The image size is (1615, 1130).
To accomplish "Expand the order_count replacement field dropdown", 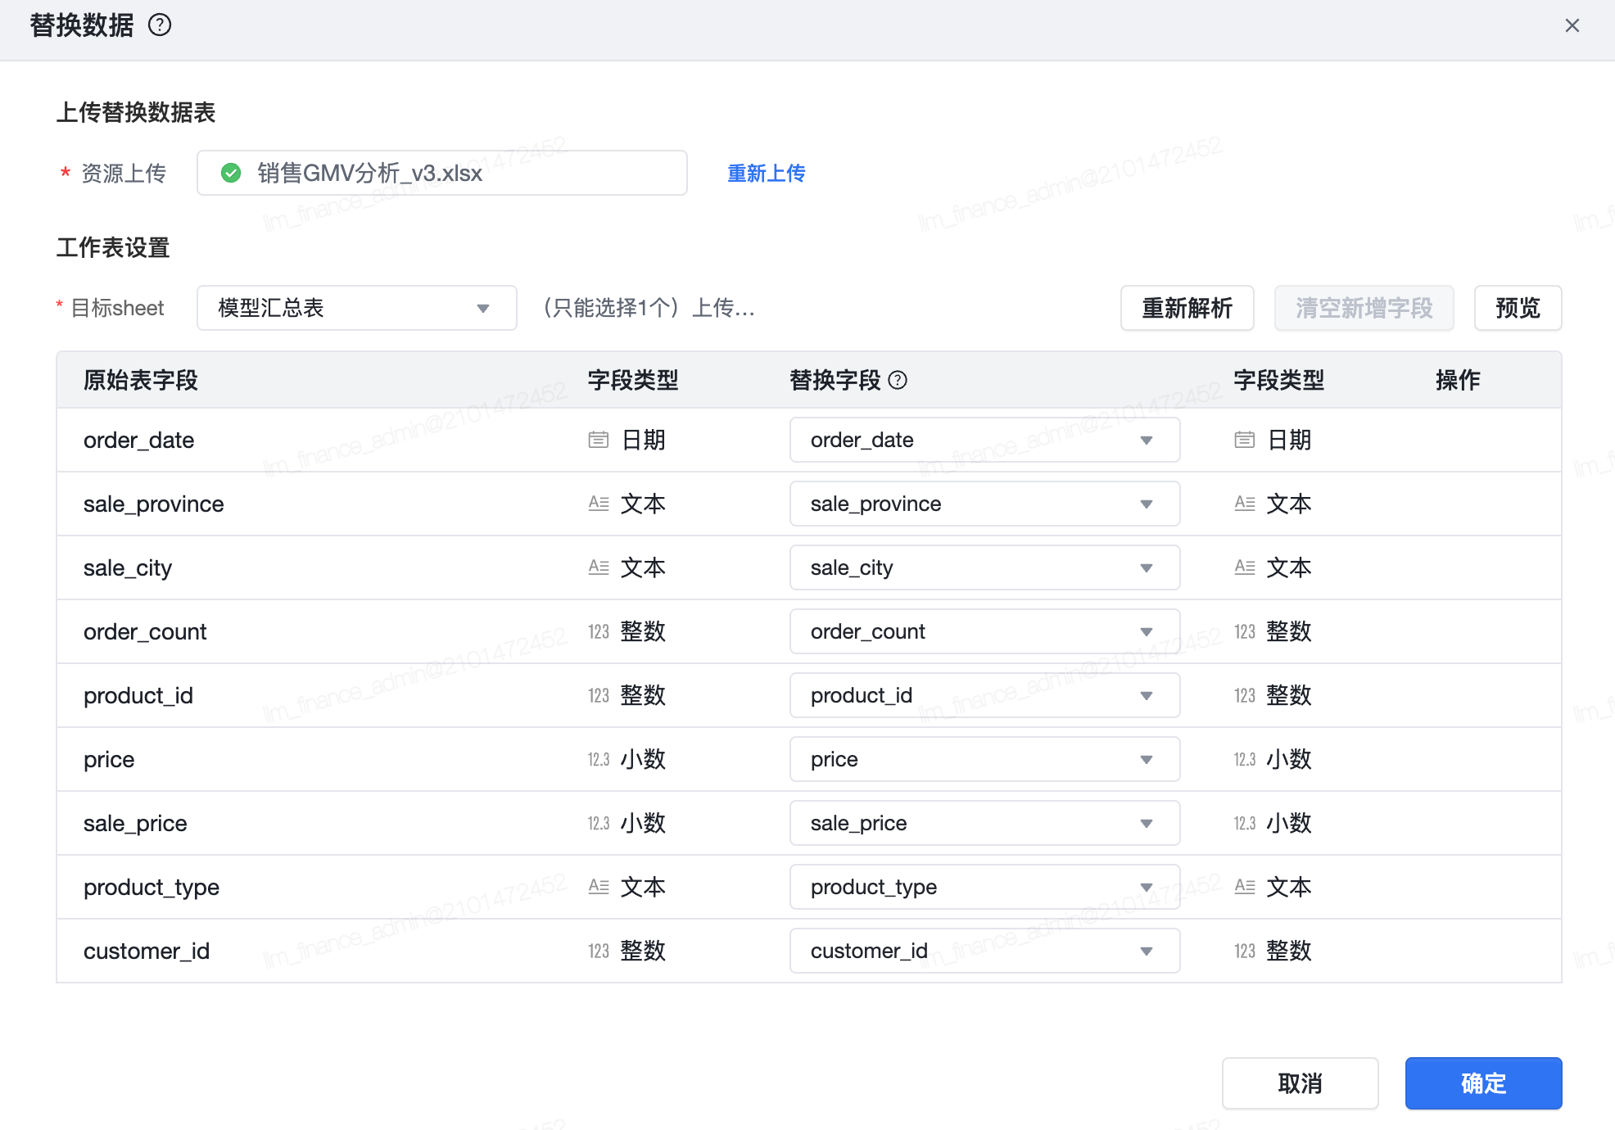I will click(984, 631).
